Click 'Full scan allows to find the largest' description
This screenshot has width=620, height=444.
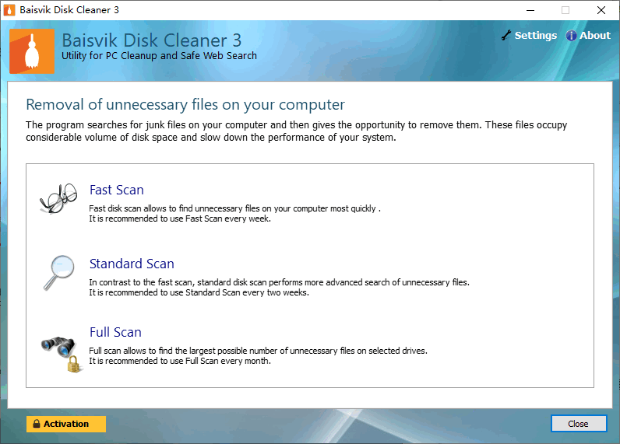[x=258, y=351]
